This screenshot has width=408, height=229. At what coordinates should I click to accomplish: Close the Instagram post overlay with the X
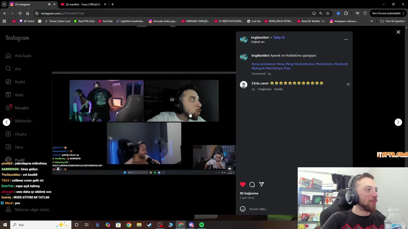(x=398, y=32)
